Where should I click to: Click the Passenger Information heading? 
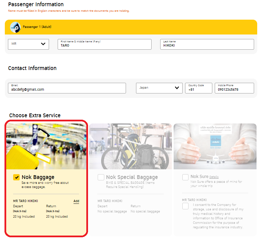(x=36, y=4)
